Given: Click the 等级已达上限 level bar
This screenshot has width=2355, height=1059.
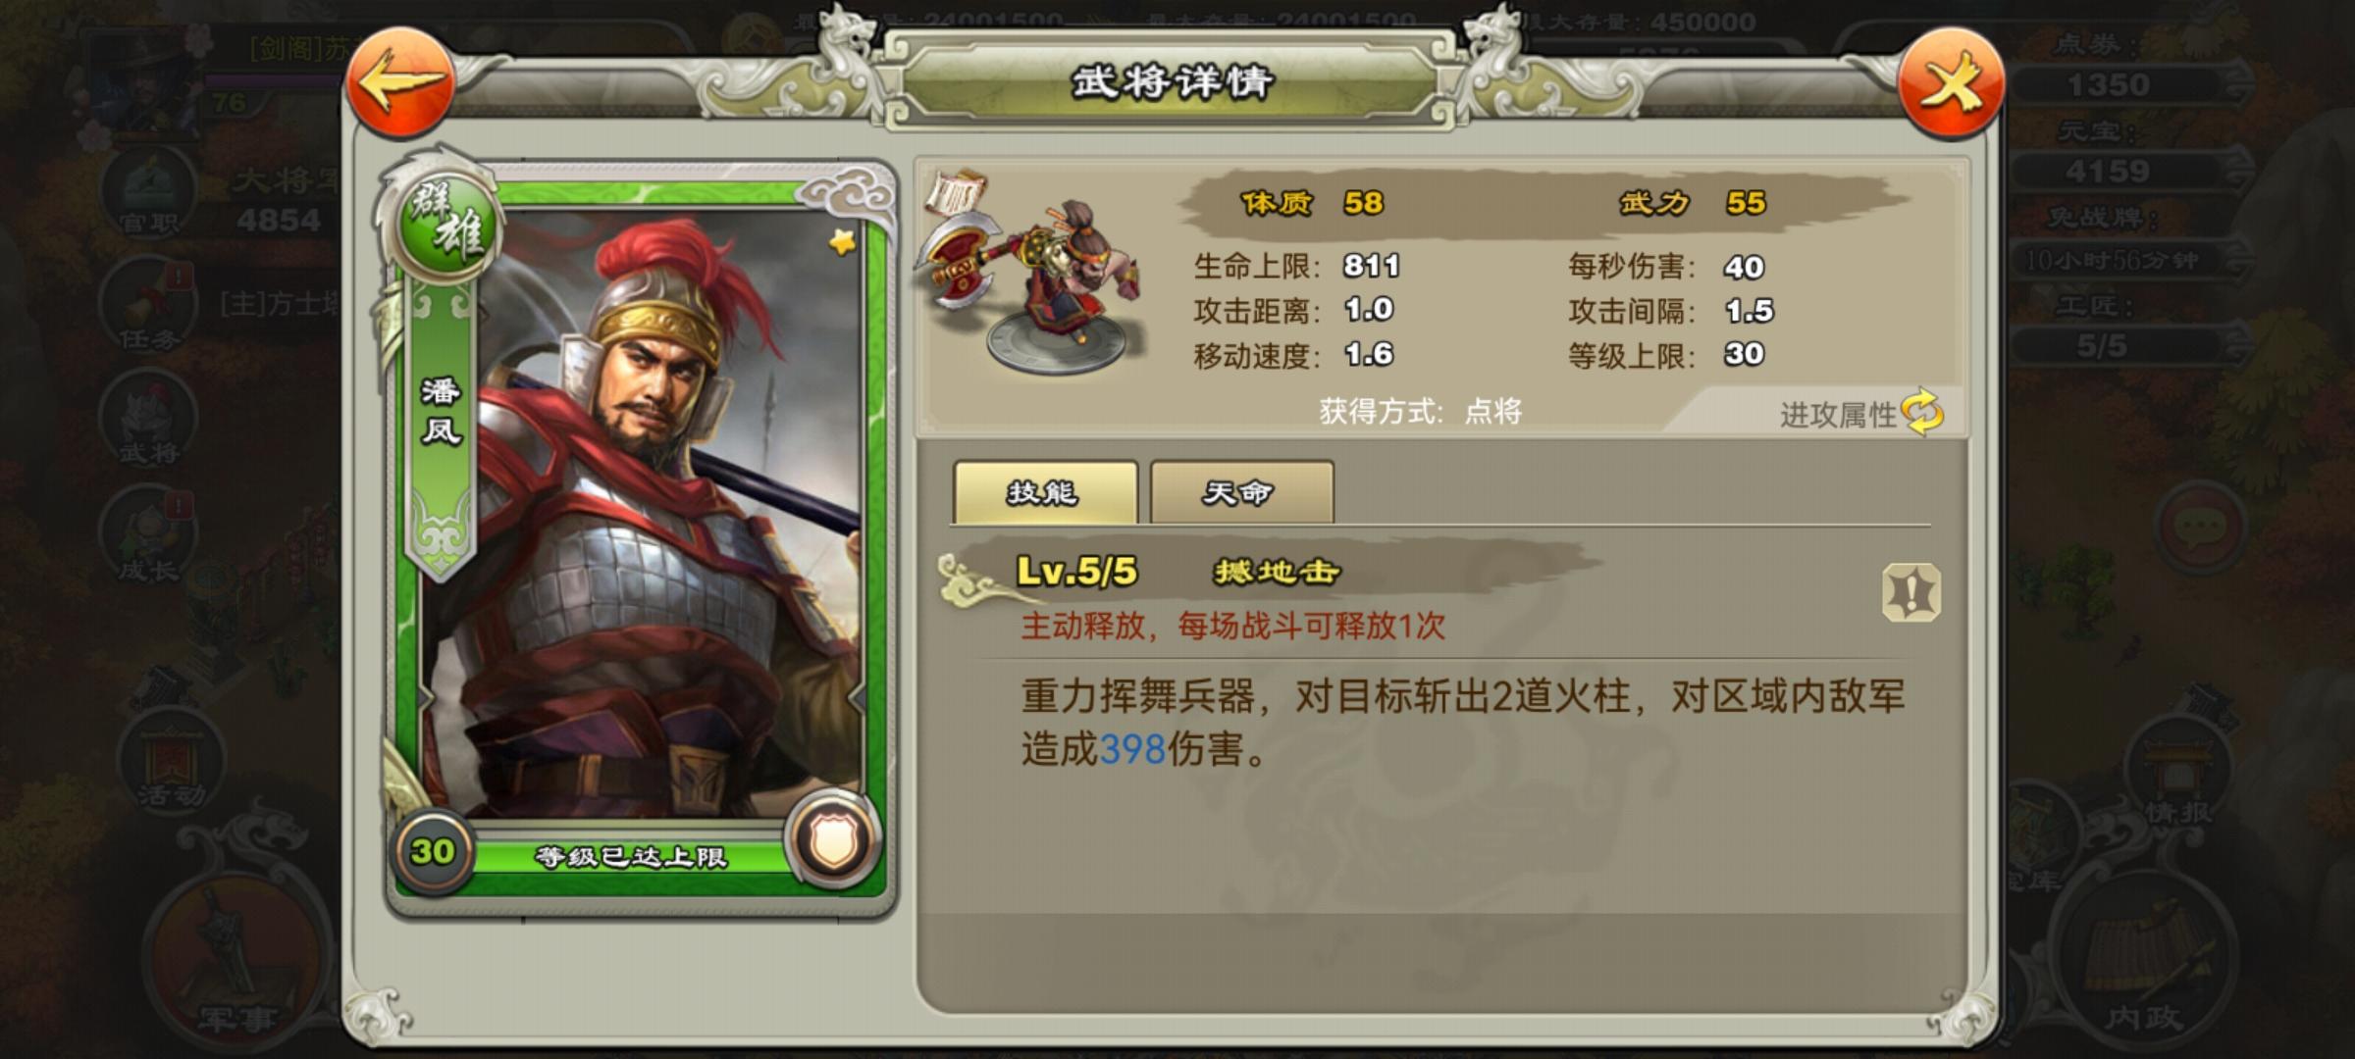Looking at the screenshot, I should click(x=630, y=857).
